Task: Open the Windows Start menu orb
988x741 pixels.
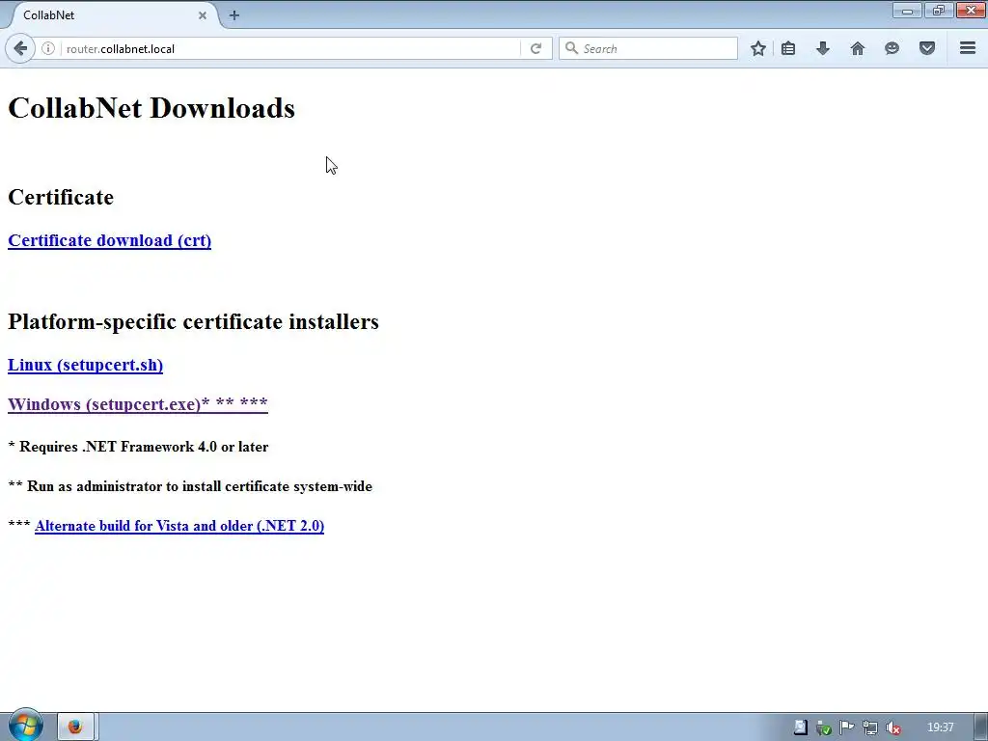Action: pos(25,726)
